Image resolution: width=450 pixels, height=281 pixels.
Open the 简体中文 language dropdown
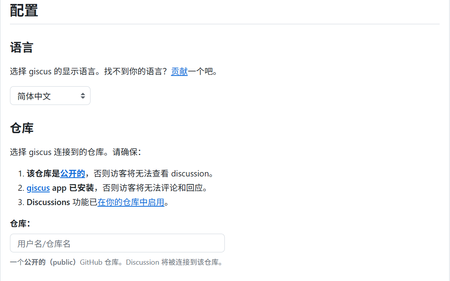click(44, 96)
